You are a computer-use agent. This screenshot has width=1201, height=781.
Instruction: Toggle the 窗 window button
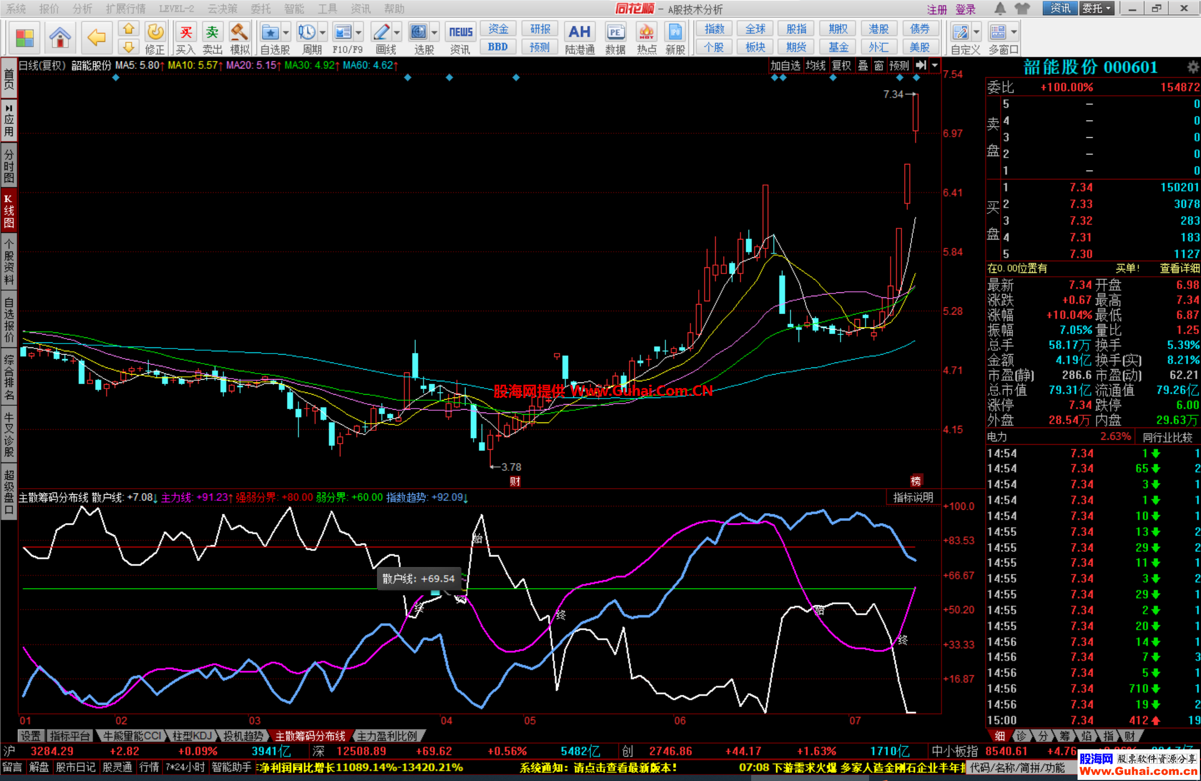[x=879, y=65]
